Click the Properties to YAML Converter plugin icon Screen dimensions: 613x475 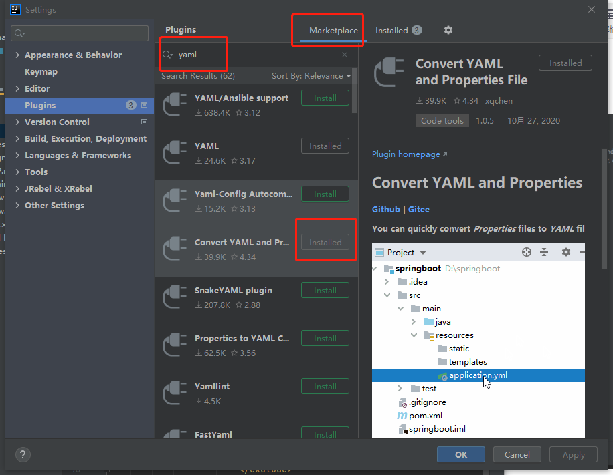click(175, 344)
